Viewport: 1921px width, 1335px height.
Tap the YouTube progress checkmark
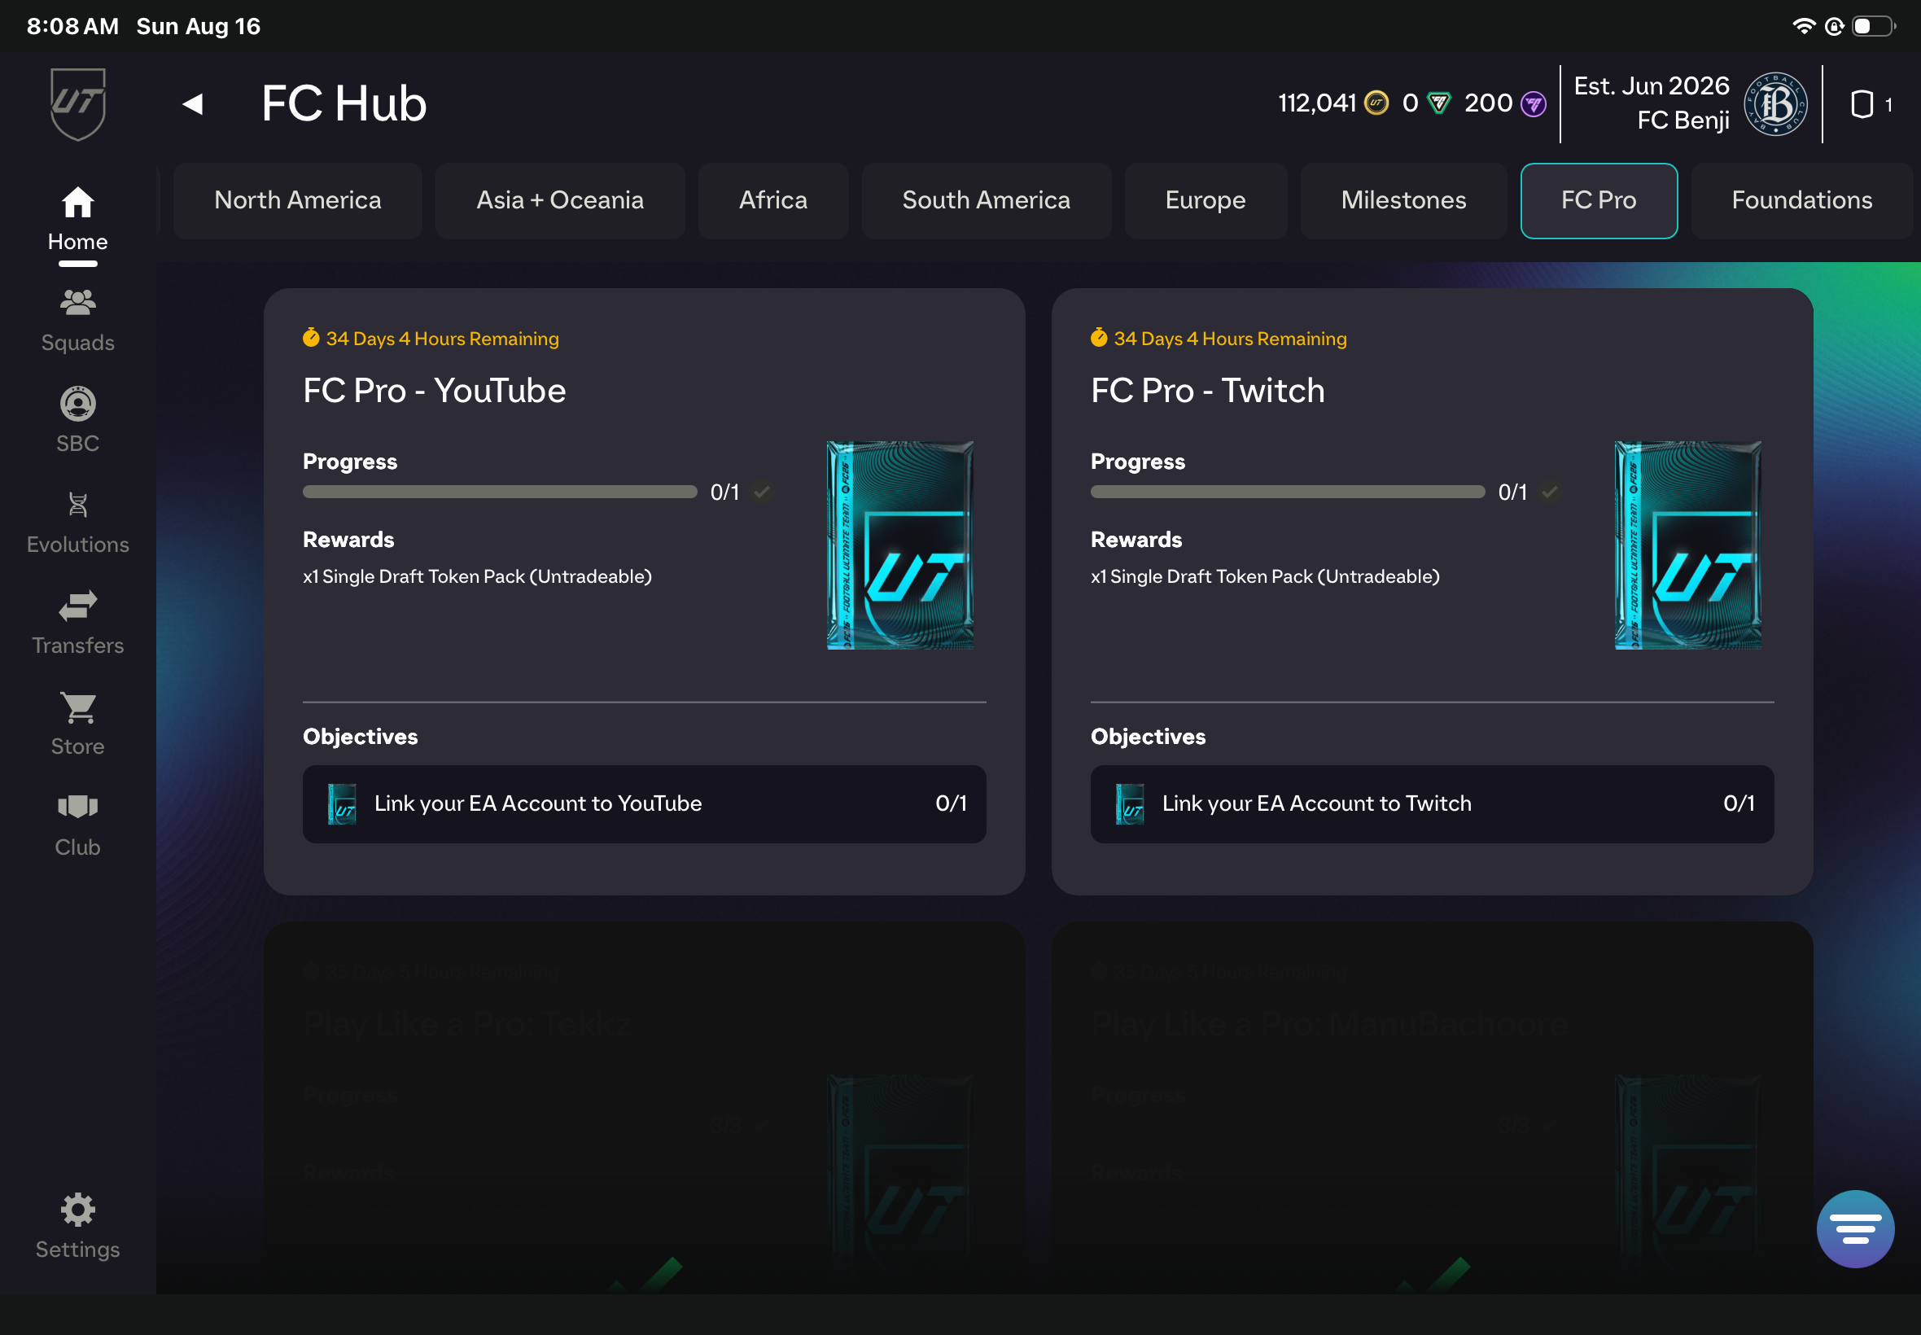click(x=761, y=492)
